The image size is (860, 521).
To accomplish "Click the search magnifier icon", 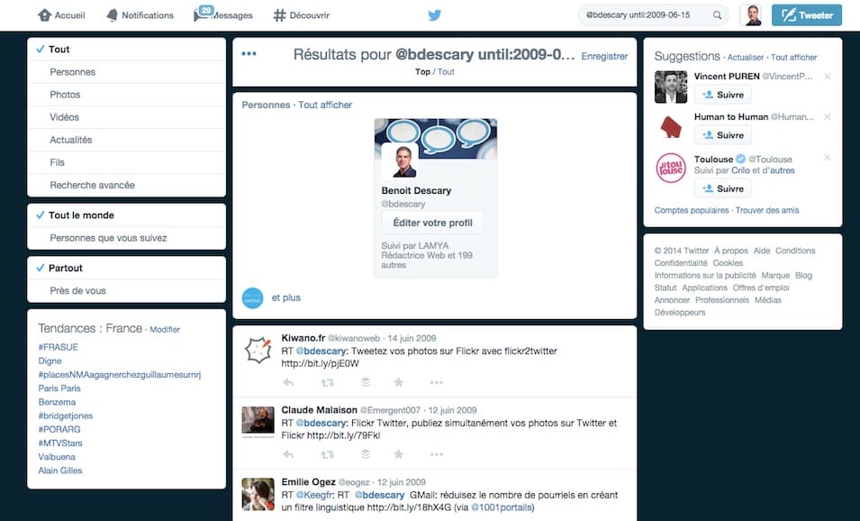I will click(718, 15).
